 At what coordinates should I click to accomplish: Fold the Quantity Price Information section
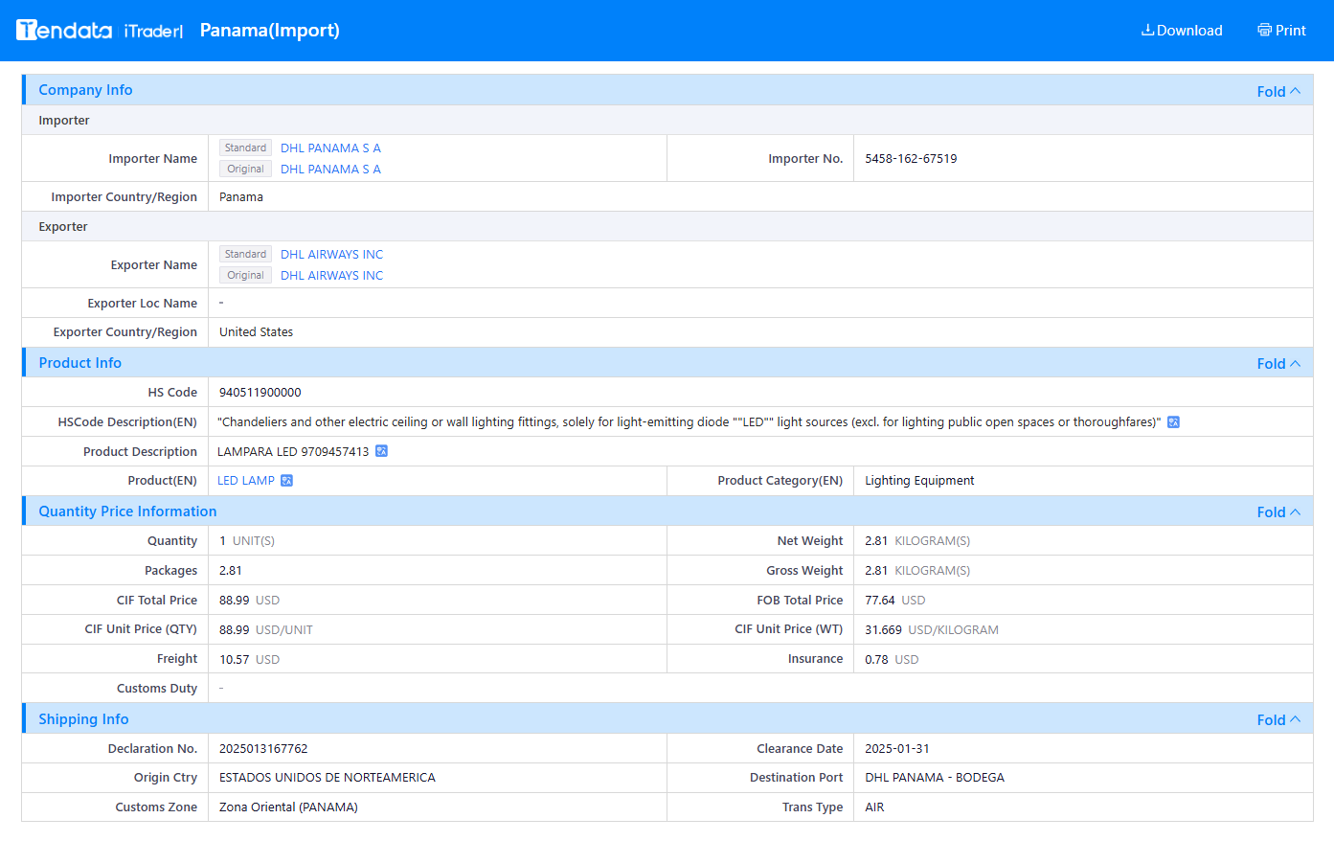pyautogui.click(x=1278, y=511)
